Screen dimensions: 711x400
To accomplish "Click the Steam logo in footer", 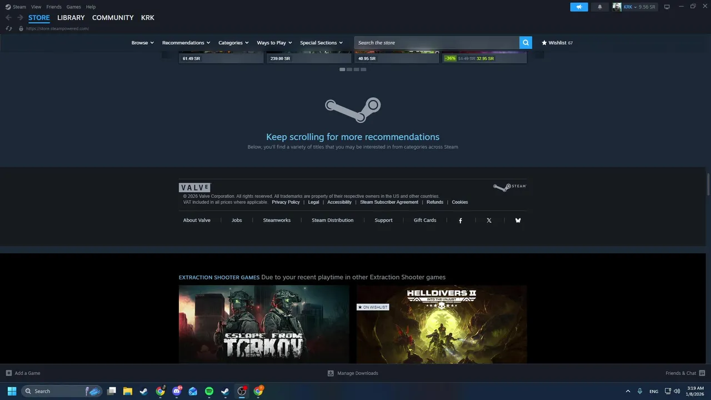I will pyautogui.click(x=509, y=187).
